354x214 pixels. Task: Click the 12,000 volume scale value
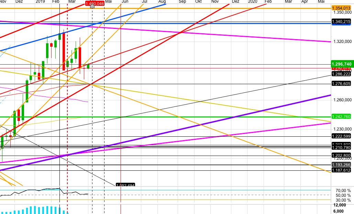(340, 205)
